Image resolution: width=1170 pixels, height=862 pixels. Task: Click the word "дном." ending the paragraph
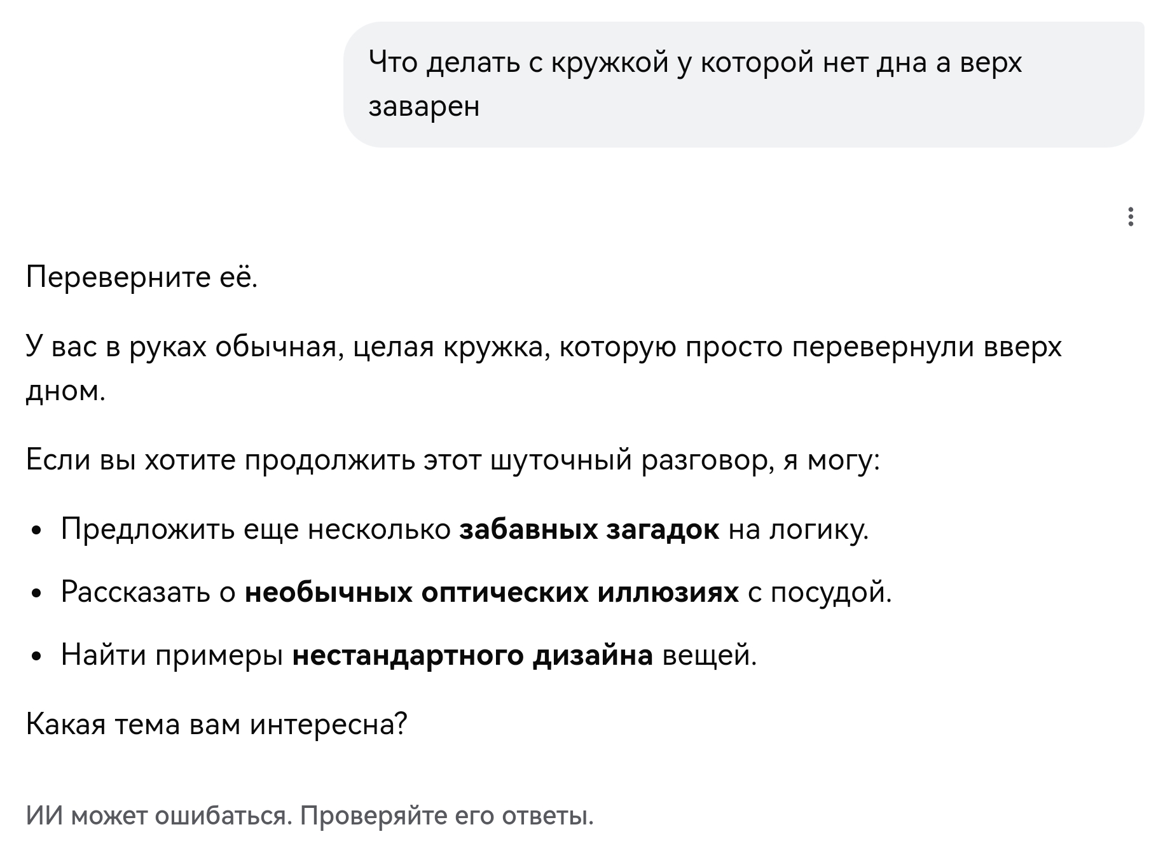[x=65, y=391]
